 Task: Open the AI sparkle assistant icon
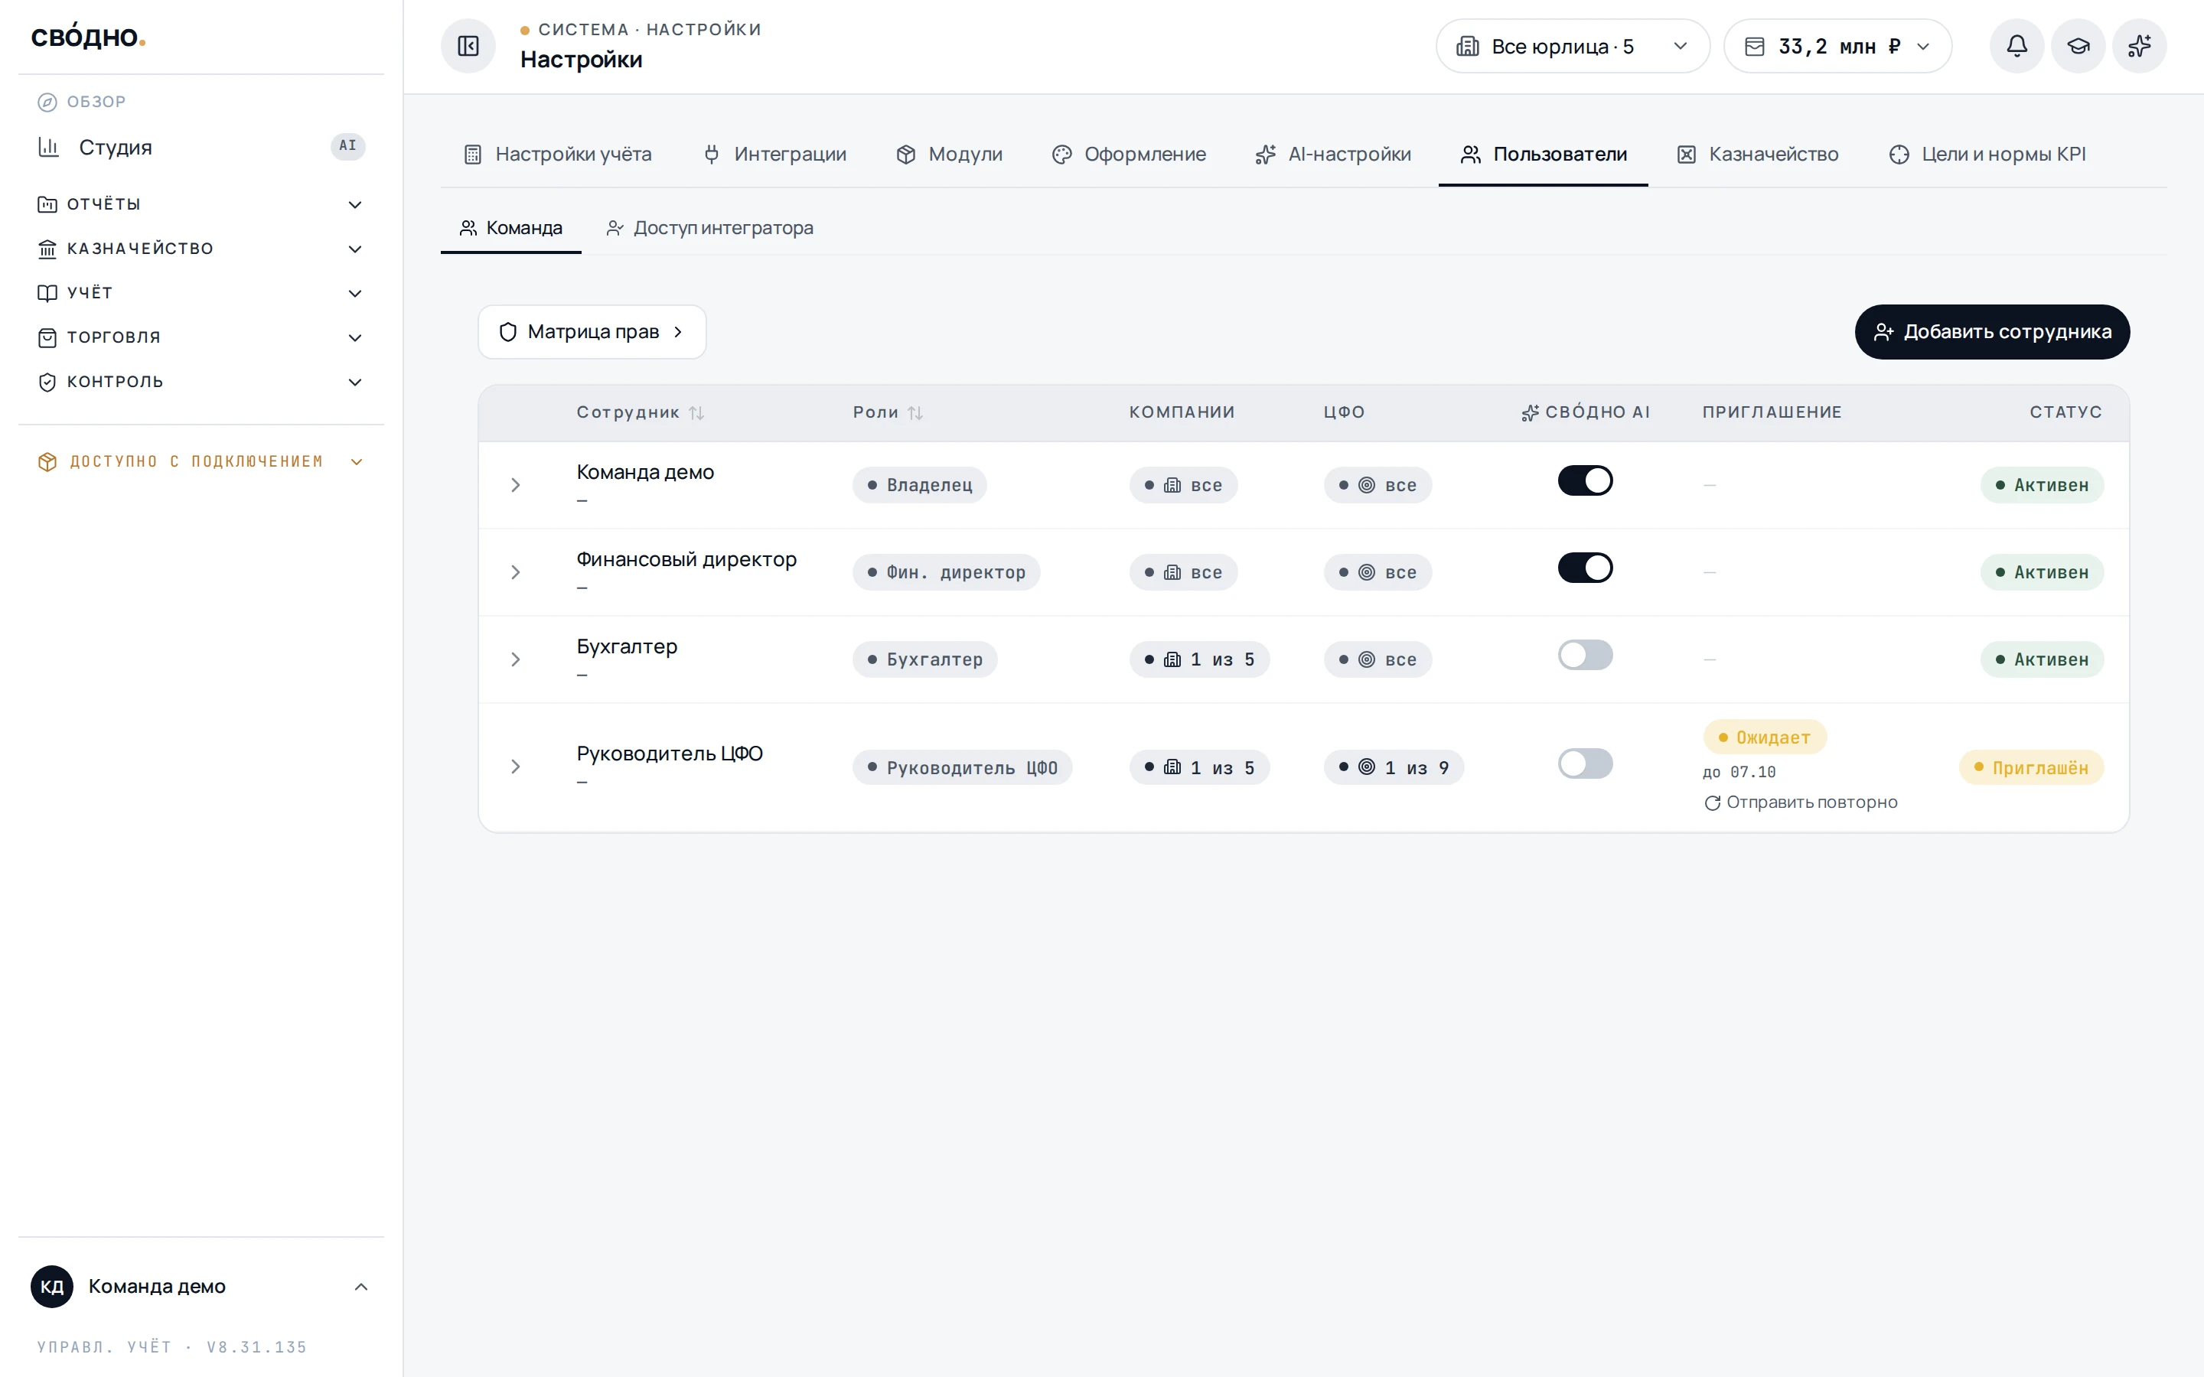click(x=2138, y=46)
